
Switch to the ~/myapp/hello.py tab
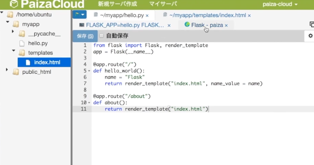tap(122, 15)
